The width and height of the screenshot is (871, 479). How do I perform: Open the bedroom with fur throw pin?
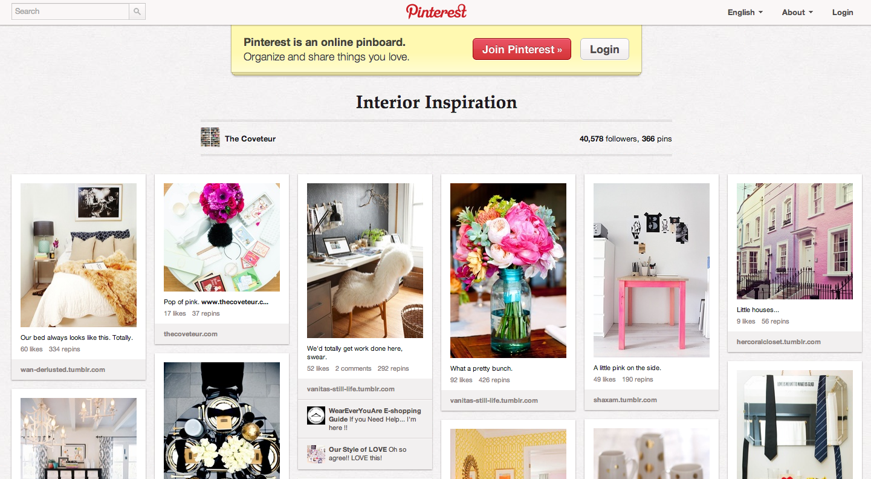[x=79, y=255]
